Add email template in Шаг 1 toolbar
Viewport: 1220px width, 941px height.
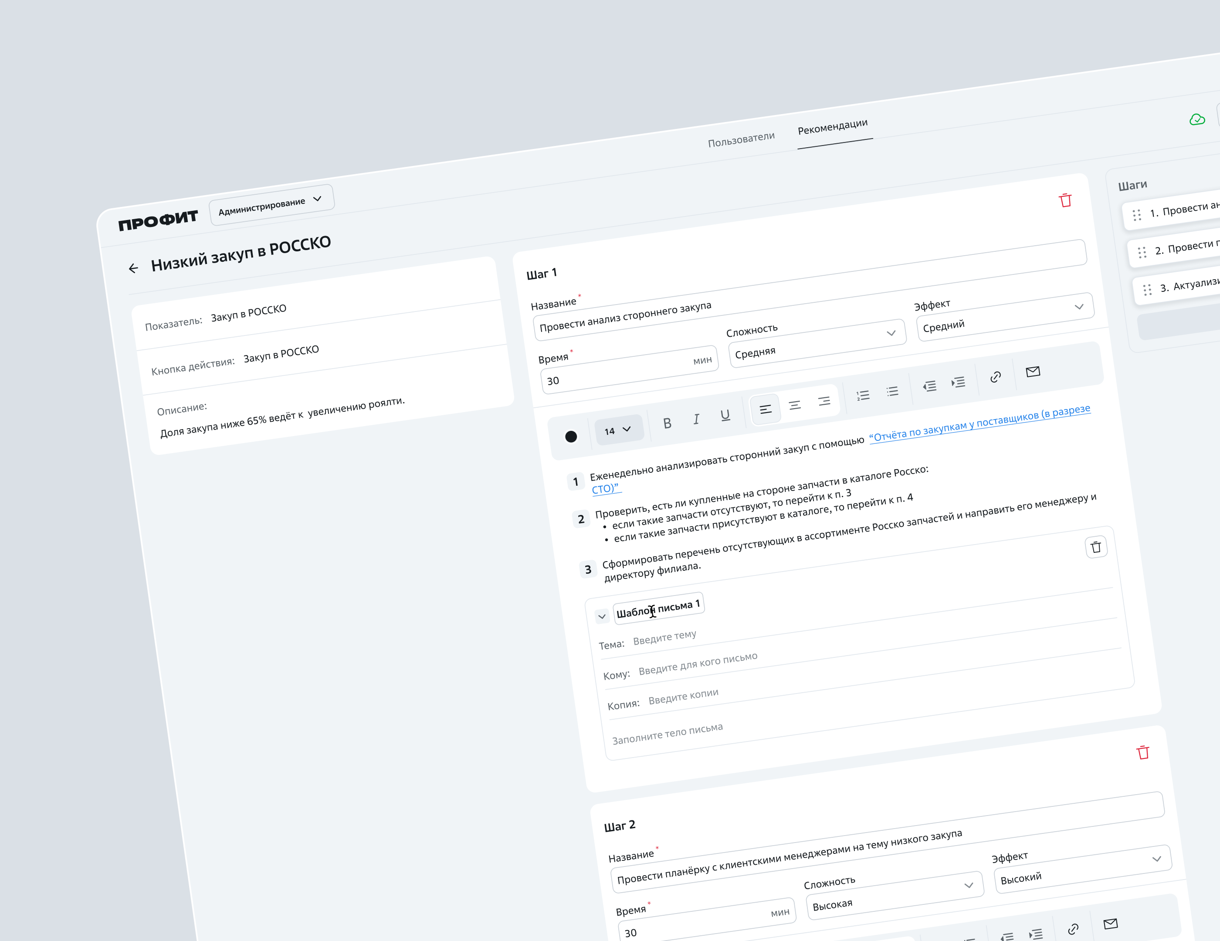1033,372
